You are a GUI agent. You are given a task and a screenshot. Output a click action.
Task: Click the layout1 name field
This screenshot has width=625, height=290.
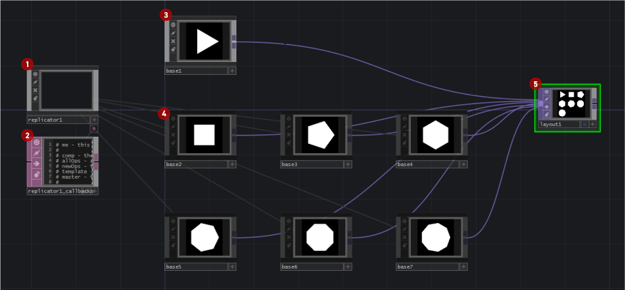pyautogui.click(x=560, y=125)
